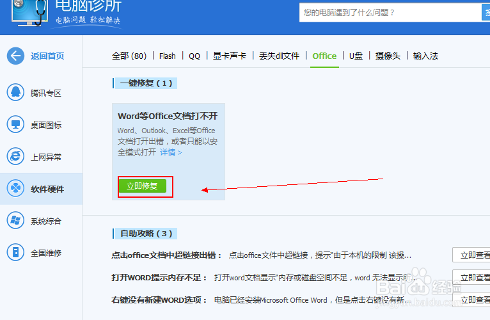490x320 pixels.
Task: Click the 自助攻略 (3) section header
Action: pyautogui.click(x=146, y=234)
